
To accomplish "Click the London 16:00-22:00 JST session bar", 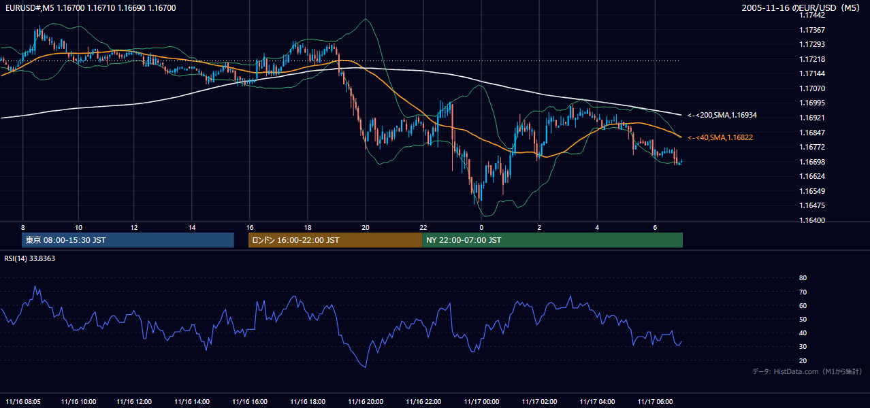I will pyautogui.click(x=335, y=240).
